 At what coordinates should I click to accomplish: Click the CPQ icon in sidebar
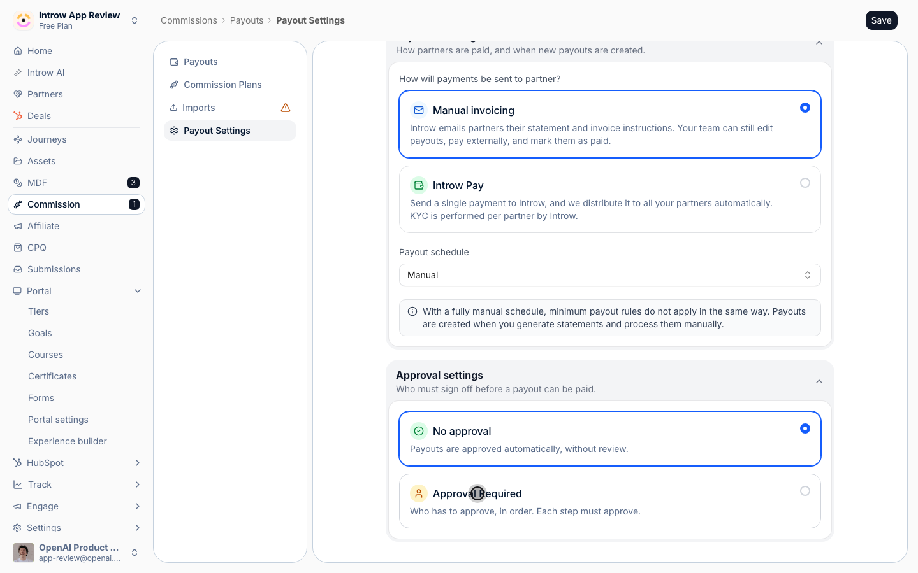click(x=18, y=248)
